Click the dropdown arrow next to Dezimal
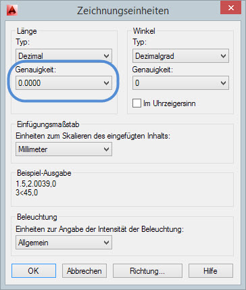Screen dimensions: 246x290 (106, 56)
